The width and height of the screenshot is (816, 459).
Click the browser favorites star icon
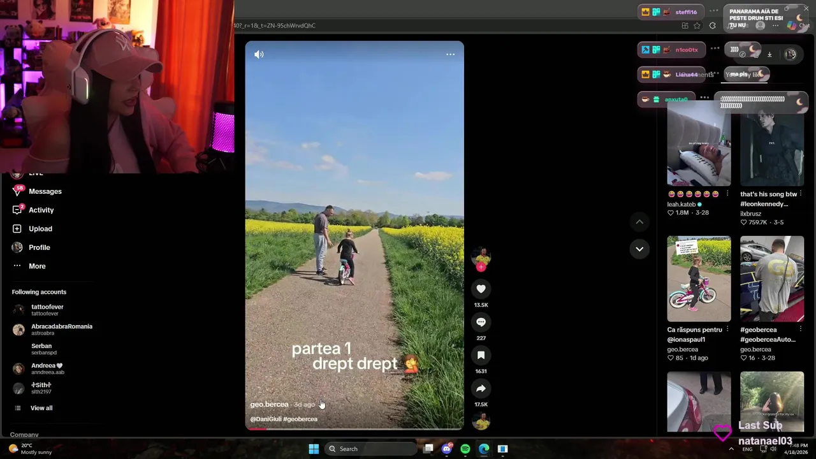click(697, 25)
